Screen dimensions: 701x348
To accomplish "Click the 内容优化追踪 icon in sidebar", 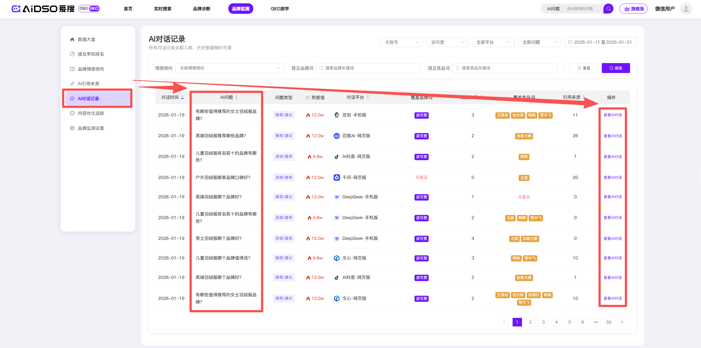I will click(x=72, y=113).
